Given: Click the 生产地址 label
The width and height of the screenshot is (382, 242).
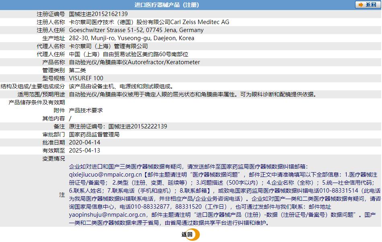Looking at the screenshot, I should [53, 38].
